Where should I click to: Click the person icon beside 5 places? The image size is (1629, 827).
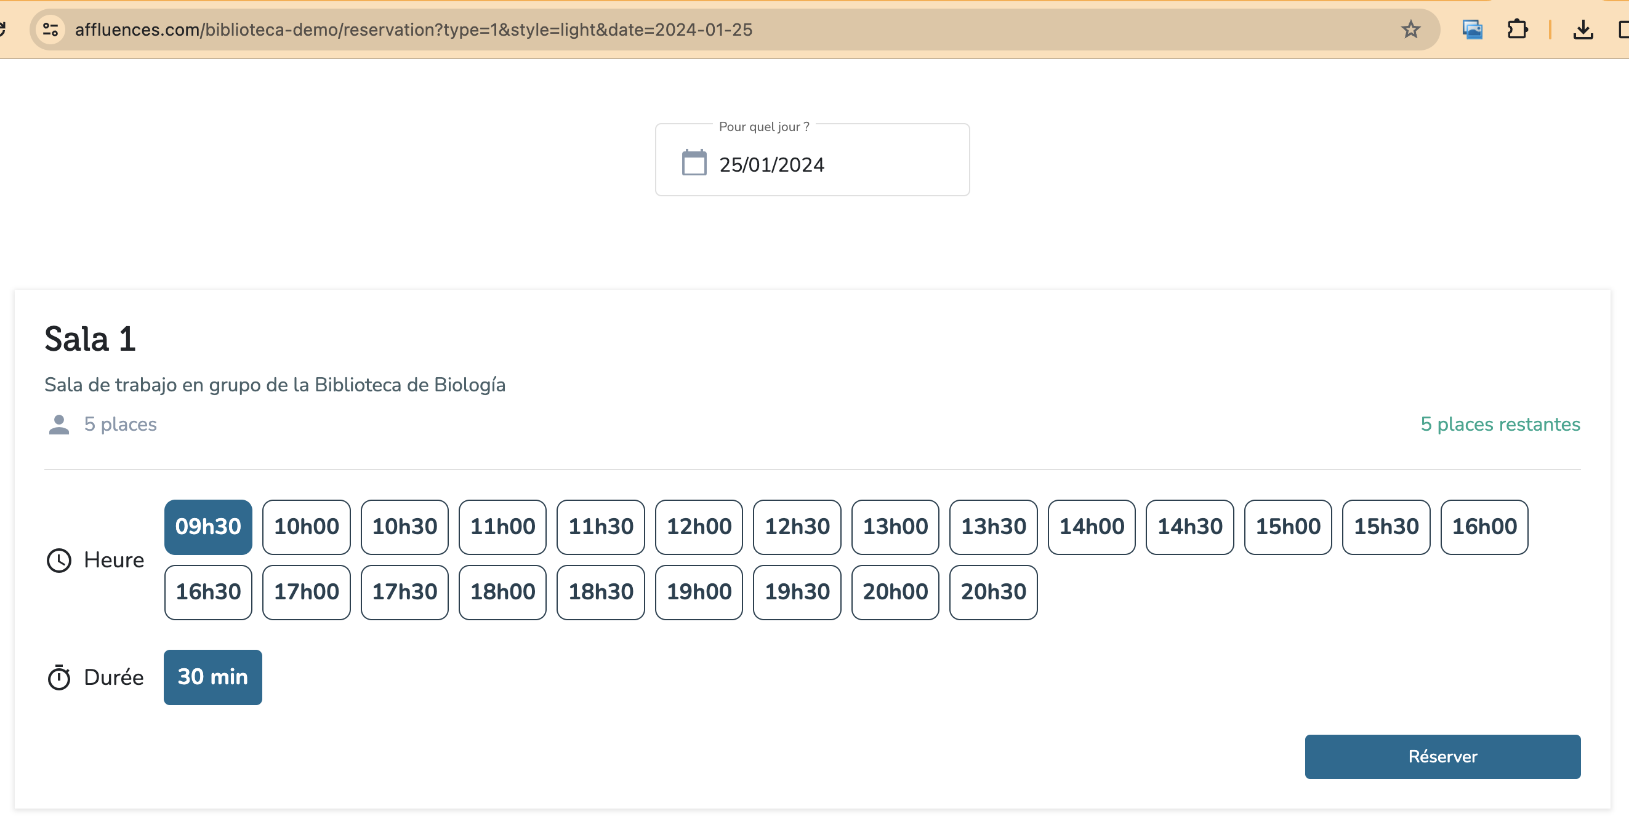(x=59, y=425)
